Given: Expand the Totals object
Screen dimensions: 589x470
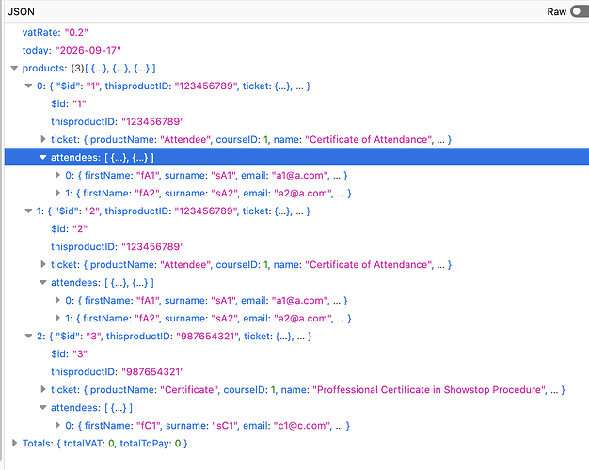Looking at the screenshot, I should click(14, 443).
